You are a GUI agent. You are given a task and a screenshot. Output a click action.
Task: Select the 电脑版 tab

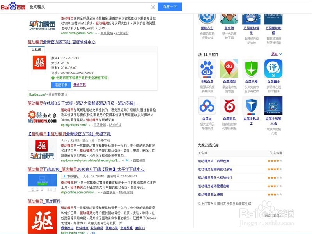click(x=36, y=50)
